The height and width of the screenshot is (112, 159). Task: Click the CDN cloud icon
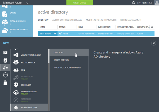tap(15, 70)
